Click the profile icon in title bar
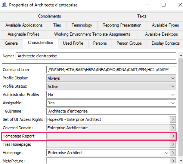 point(4,5)
